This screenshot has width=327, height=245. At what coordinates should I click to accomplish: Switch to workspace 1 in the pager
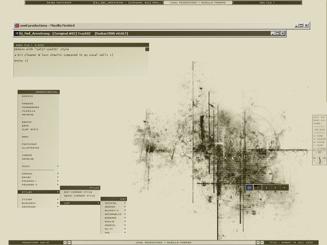pos(258,187)
